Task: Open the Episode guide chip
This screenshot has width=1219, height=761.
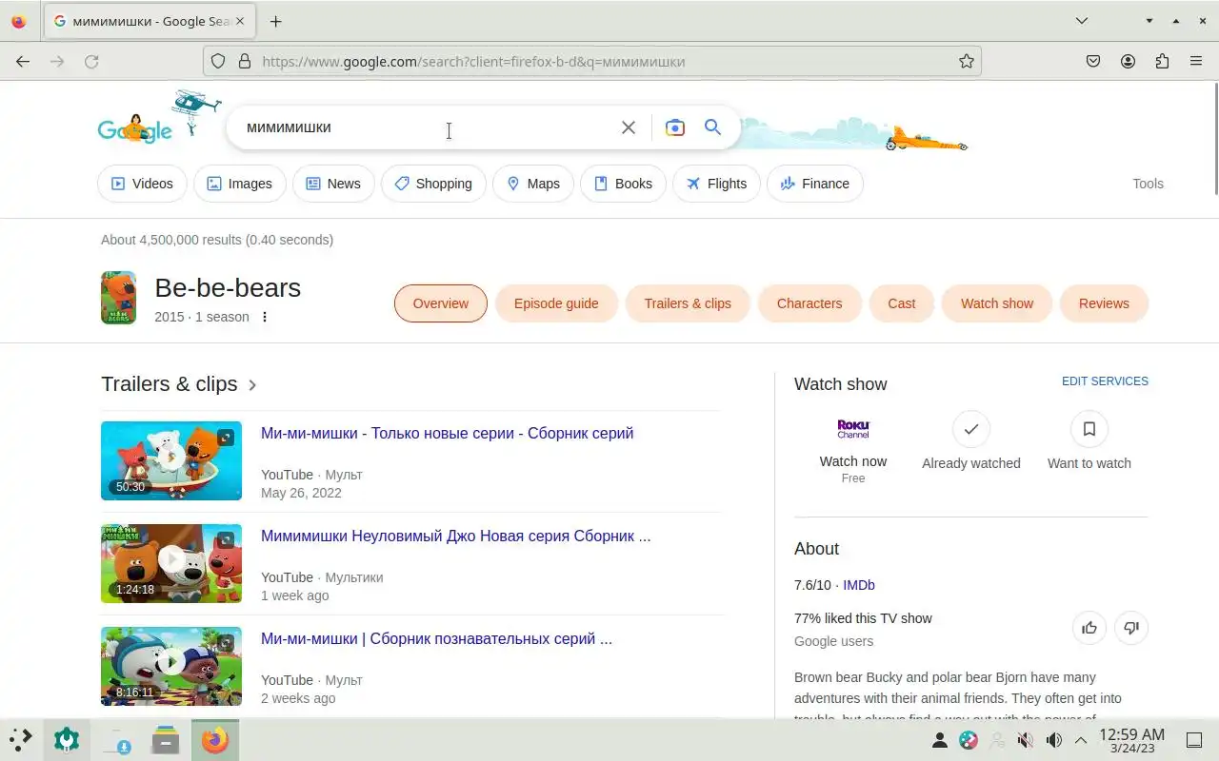Action: click(x=556, y=303)
